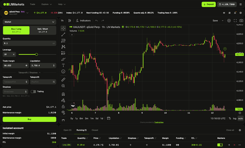245x148 pixels.
Task: Set chart range to 1d
Action: (x=102, y=119)
